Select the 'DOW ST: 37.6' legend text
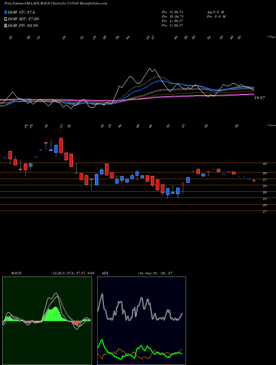Screen dimensions: 276x365 tap(22, 12)
